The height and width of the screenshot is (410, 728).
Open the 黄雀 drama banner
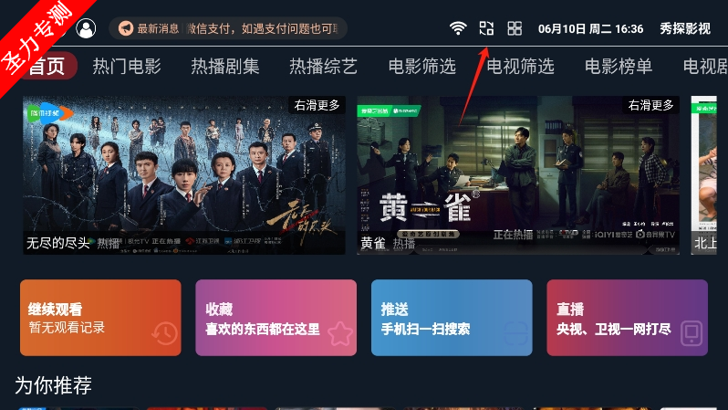point(518,175)
